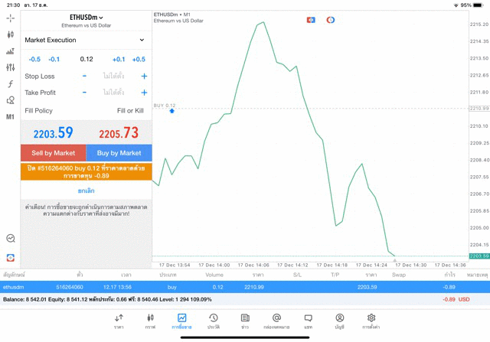This screenshot has width=490, height=342.
Task: Click the Sell by Market button
Action: point(53,153)
